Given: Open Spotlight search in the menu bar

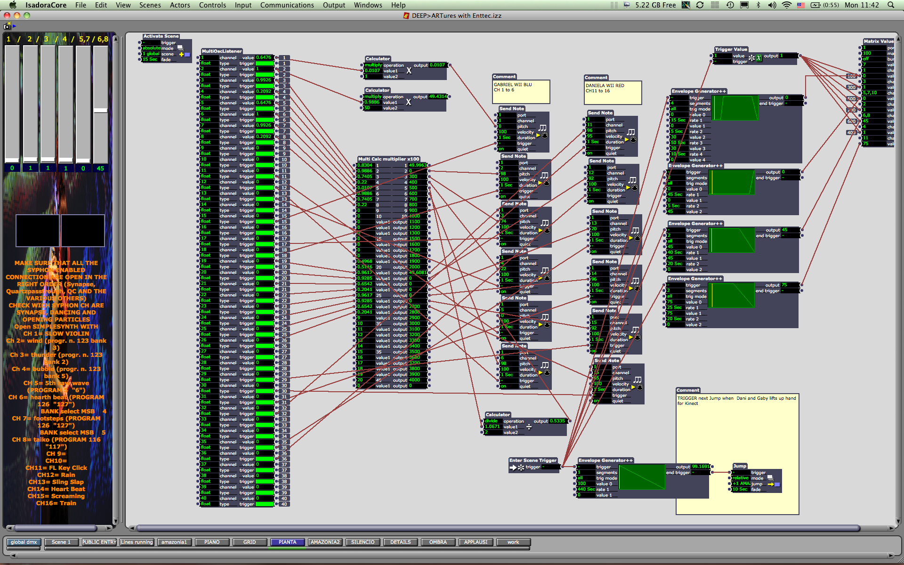Looking at the screenshot, I should tap(891, 5).
